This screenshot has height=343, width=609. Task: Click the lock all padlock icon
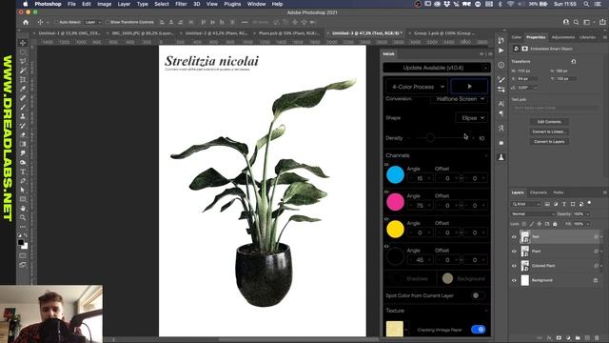click(x=555, y=224)
